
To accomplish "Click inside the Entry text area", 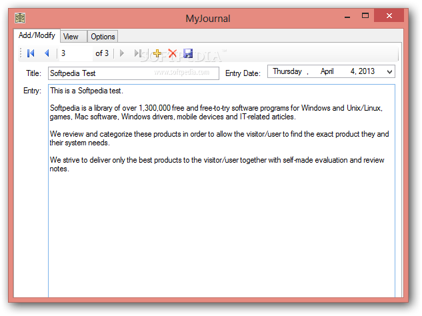I will (x=222, y=191).
